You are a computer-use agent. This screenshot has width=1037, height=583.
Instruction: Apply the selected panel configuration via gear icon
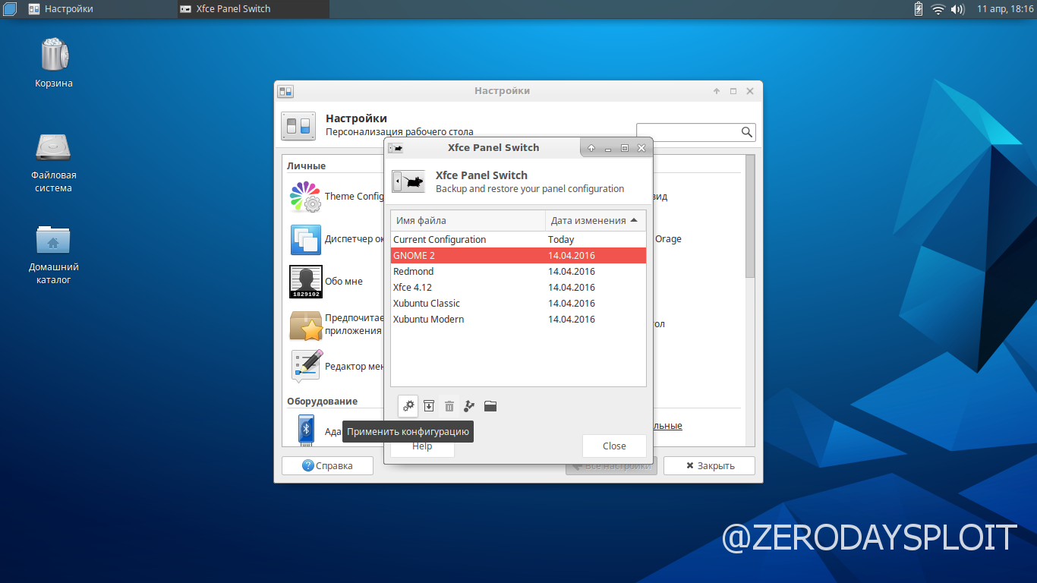(x=408, y=406)
